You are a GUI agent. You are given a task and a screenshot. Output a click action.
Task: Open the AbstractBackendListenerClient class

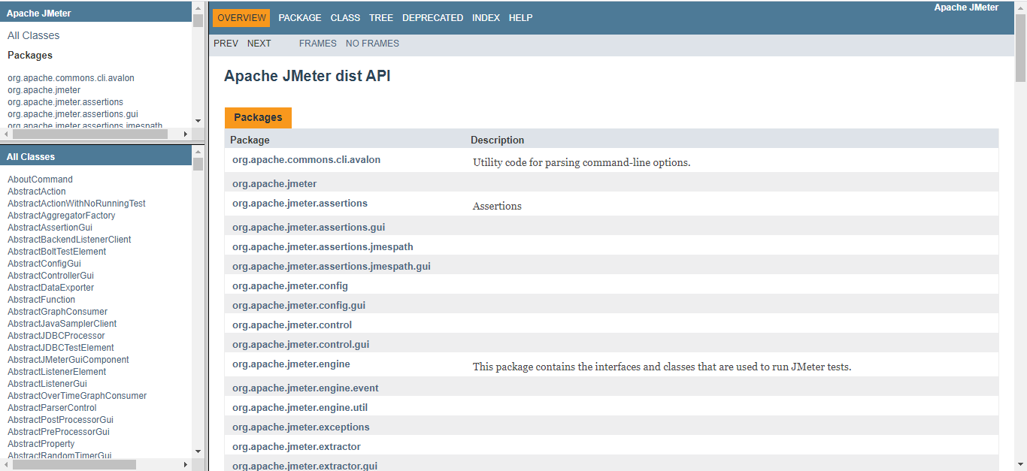(x=69, y=240)
